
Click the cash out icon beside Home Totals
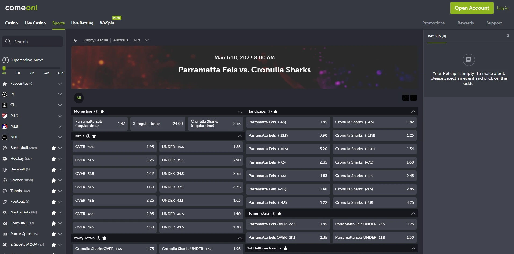click(x=273, y=213)
